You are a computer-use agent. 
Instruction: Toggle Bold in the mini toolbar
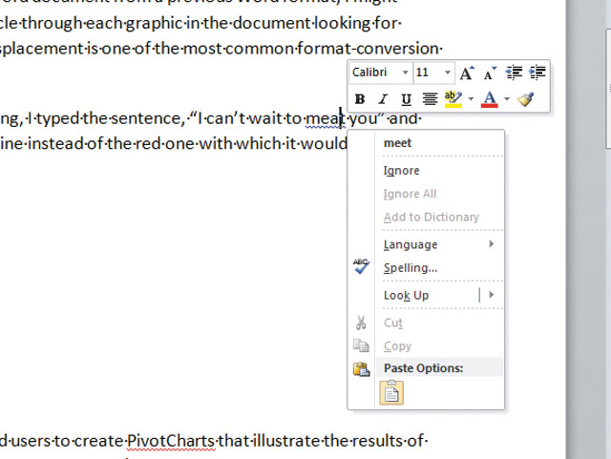click(x=360, y=99)
